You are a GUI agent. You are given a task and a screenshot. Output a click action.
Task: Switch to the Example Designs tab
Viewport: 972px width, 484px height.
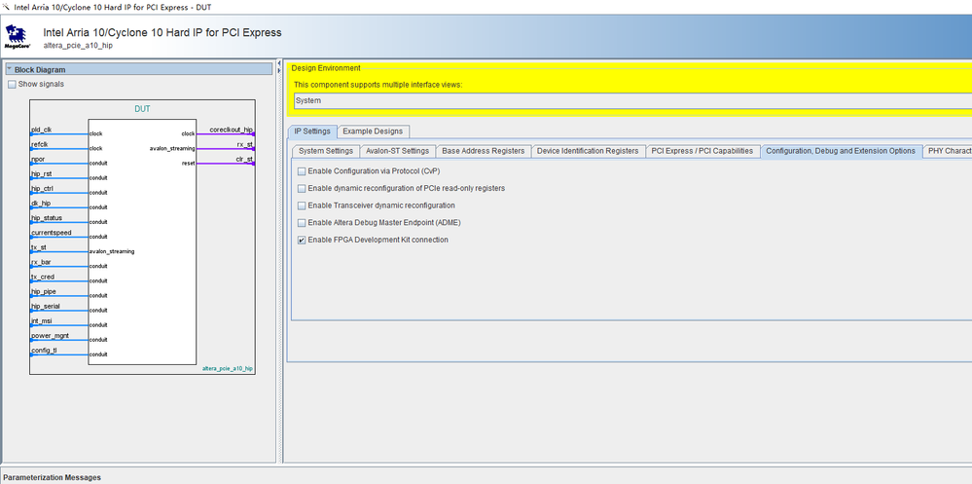pos(373,131)
